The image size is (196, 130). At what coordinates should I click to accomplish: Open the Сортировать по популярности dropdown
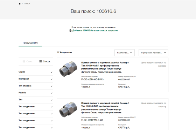coord(153,53)
